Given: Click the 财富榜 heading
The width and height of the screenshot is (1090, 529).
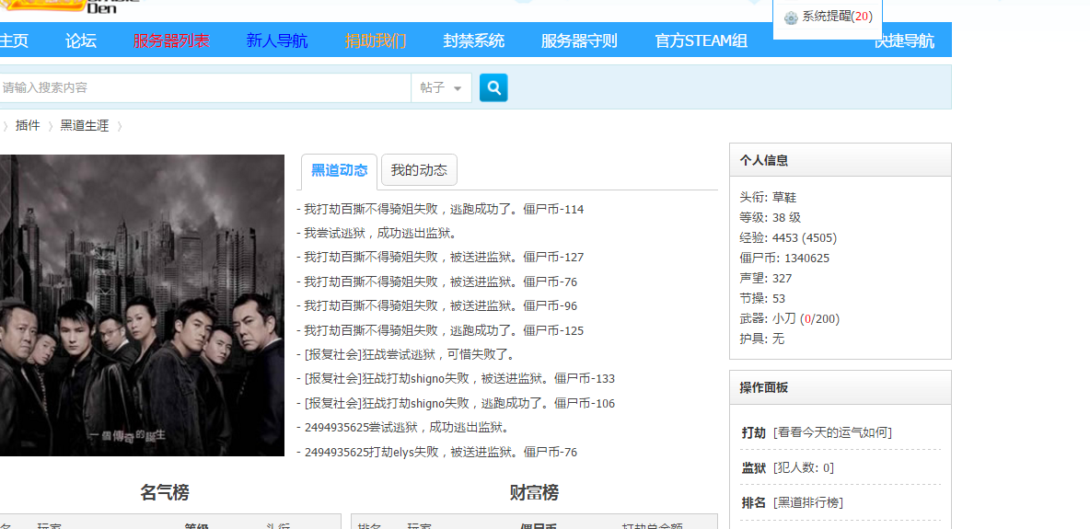Looking at the screenshot, I should 534,493.
